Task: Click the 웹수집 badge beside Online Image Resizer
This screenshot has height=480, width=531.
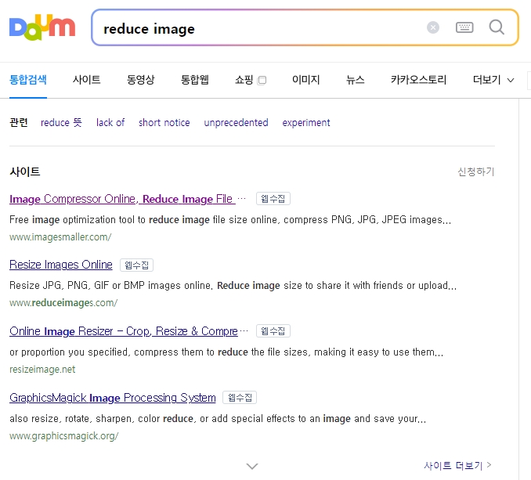Action: tap(273, 330)
